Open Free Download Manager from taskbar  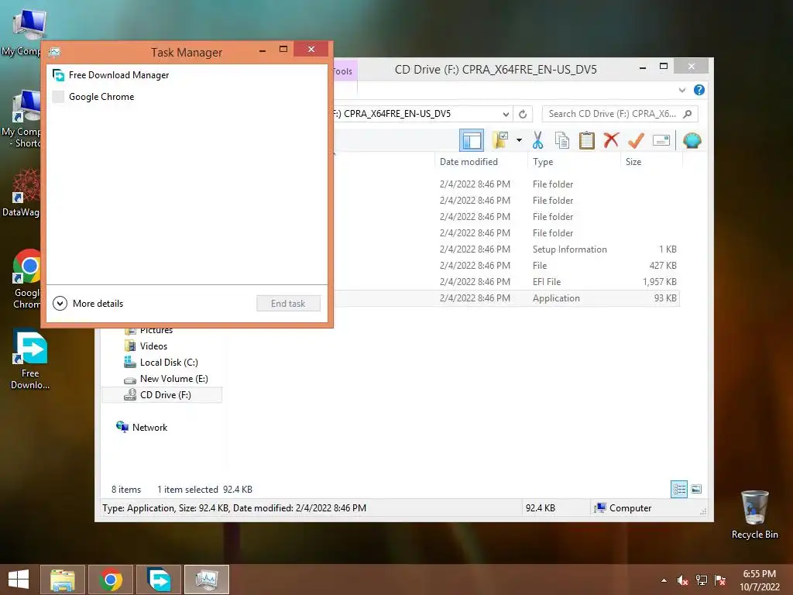click(159, 580)
